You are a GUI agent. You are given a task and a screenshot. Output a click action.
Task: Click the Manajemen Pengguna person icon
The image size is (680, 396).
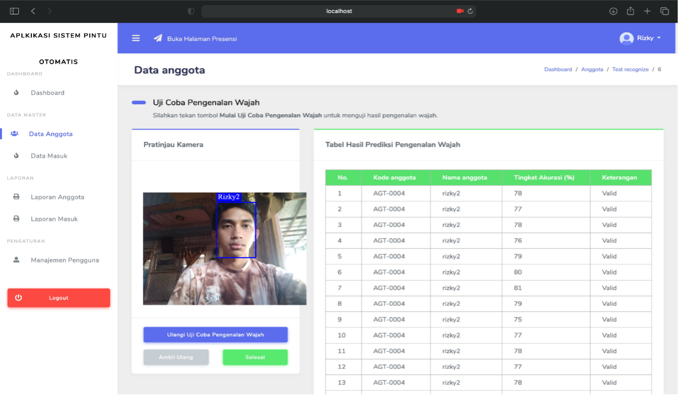16,259
